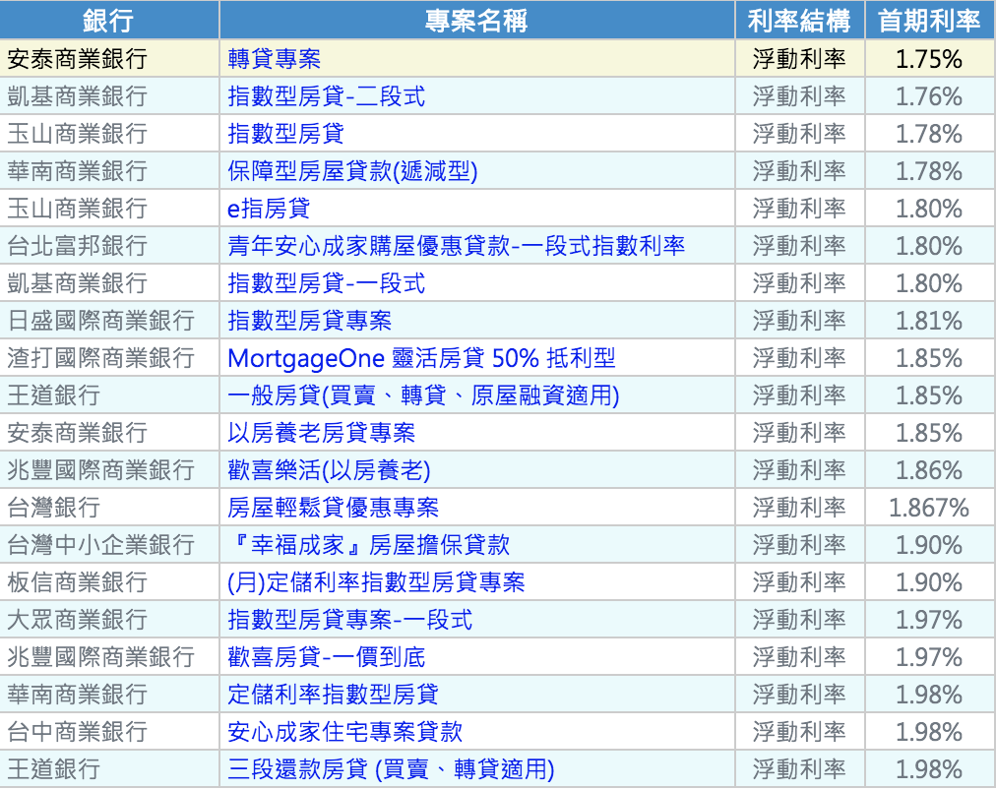Click the 銀行 column header
The height and width of the screenshot is (789, 996).
click(x=108, y=21)
